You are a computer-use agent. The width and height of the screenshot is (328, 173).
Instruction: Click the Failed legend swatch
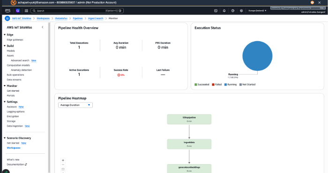[x=213, y=85]
